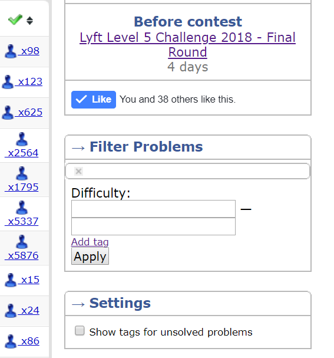Toggle the Facebook Like button

pos(94,100)
